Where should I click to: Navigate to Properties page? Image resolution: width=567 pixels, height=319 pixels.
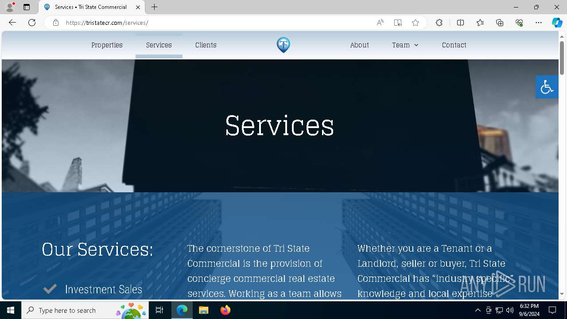tap(107, 45)
